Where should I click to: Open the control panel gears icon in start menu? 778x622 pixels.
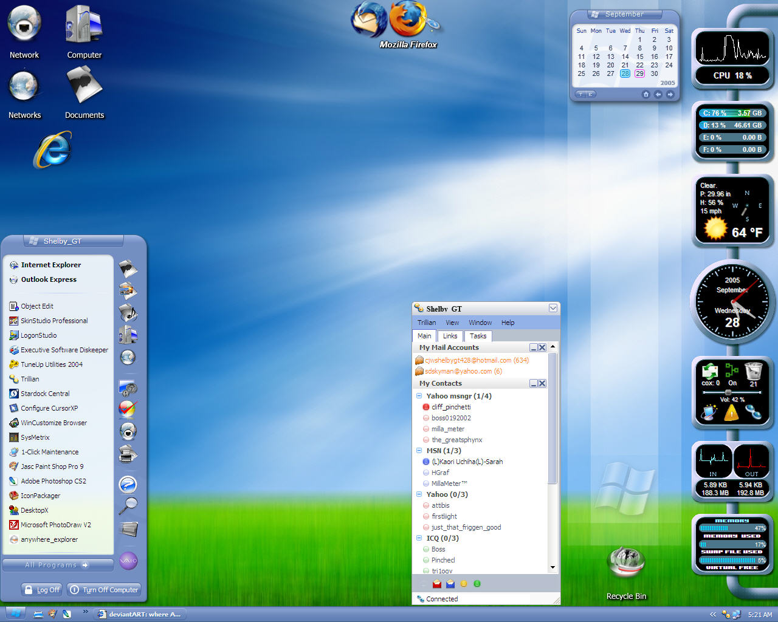click(128, 388)
